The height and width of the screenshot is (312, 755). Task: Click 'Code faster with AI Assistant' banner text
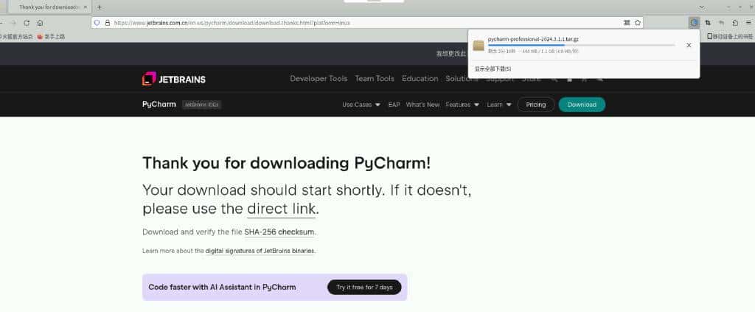point(222,288)
